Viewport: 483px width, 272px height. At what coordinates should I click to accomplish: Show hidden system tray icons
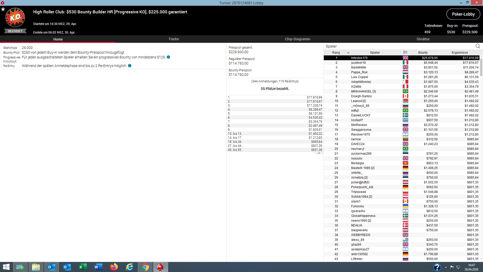[446, 267]
